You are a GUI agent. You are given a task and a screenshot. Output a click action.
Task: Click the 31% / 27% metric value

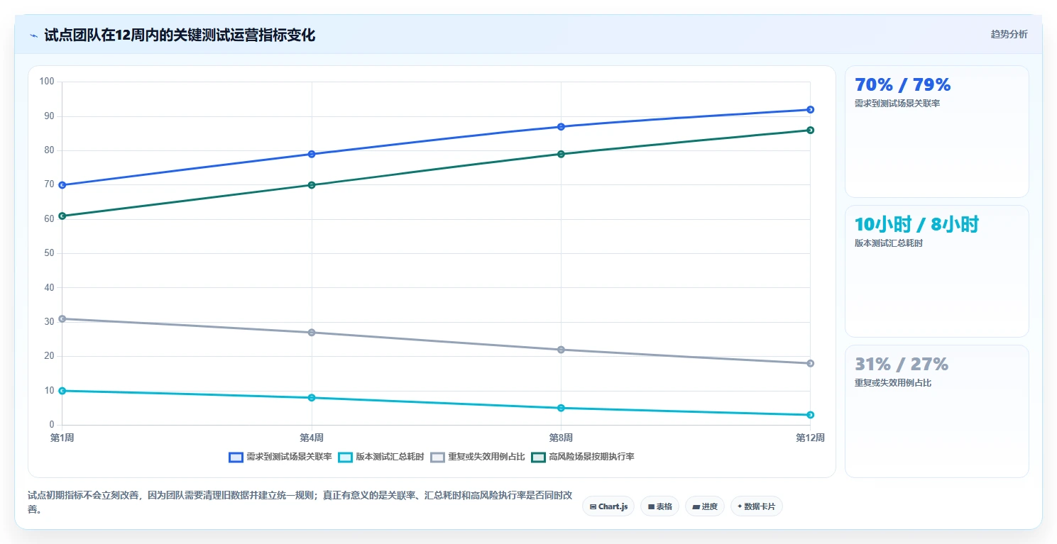pyautogui.click(x=902, y=365)
